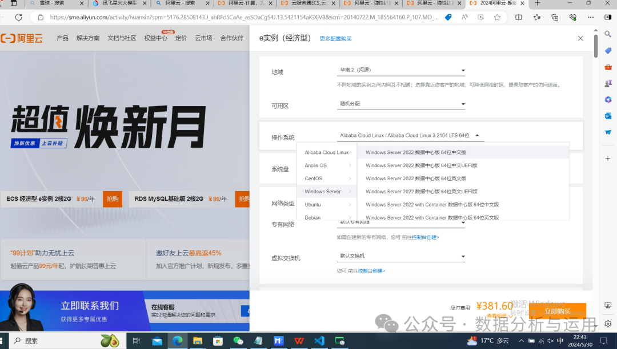This screenshot has height=349, width=617.
Task: Click 控制台创建 link under 专有网络
Action: pyautogui.click(x=426, y=237)
